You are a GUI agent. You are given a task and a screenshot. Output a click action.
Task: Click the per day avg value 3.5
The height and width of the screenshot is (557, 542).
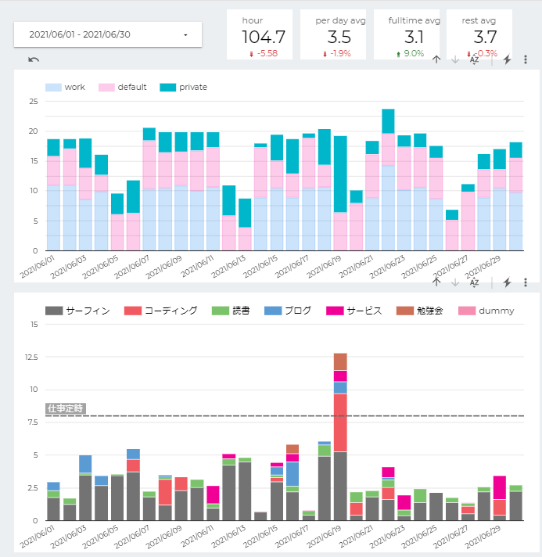pos(339,38)
